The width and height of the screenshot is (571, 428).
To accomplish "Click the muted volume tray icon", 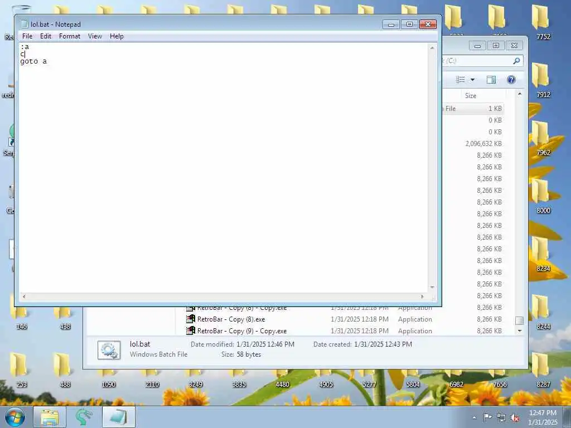I will click(x=515, y=417).
